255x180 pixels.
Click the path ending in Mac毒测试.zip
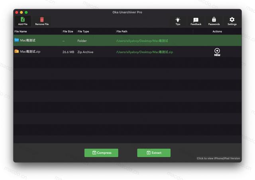point(145,52)
